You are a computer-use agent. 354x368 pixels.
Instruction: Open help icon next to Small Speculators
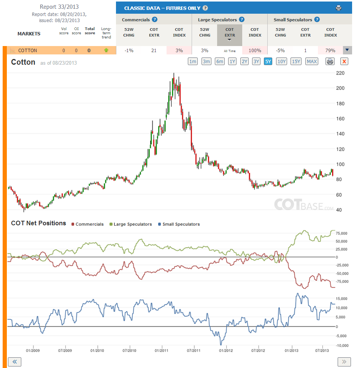(317, 19)
